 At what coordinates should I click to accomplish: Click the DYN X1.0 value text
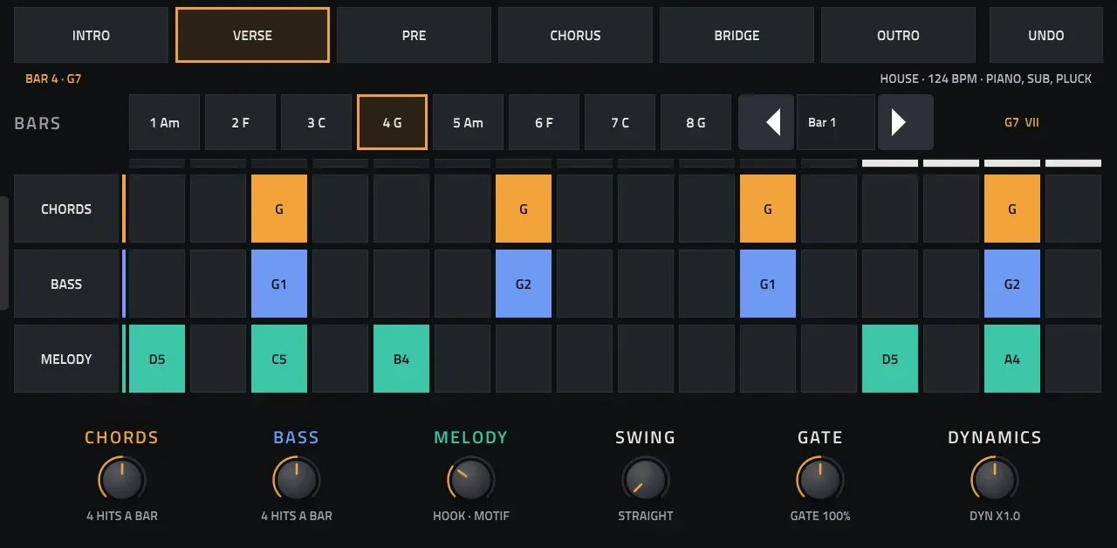click(995, 516)
